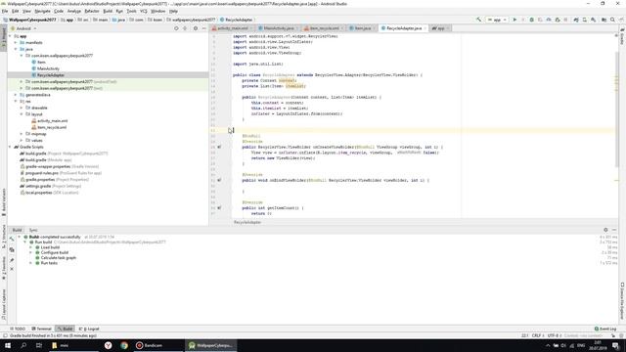The width and height of the screenshot is (626, 352).
Task: Open Chrome from Windows taskbar
Action: click(x=124, y=345)
